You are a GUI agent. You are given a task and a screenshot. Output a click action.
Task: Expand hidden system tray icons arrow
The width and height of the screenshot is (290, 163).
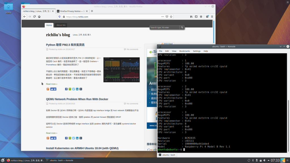(268, 160)
